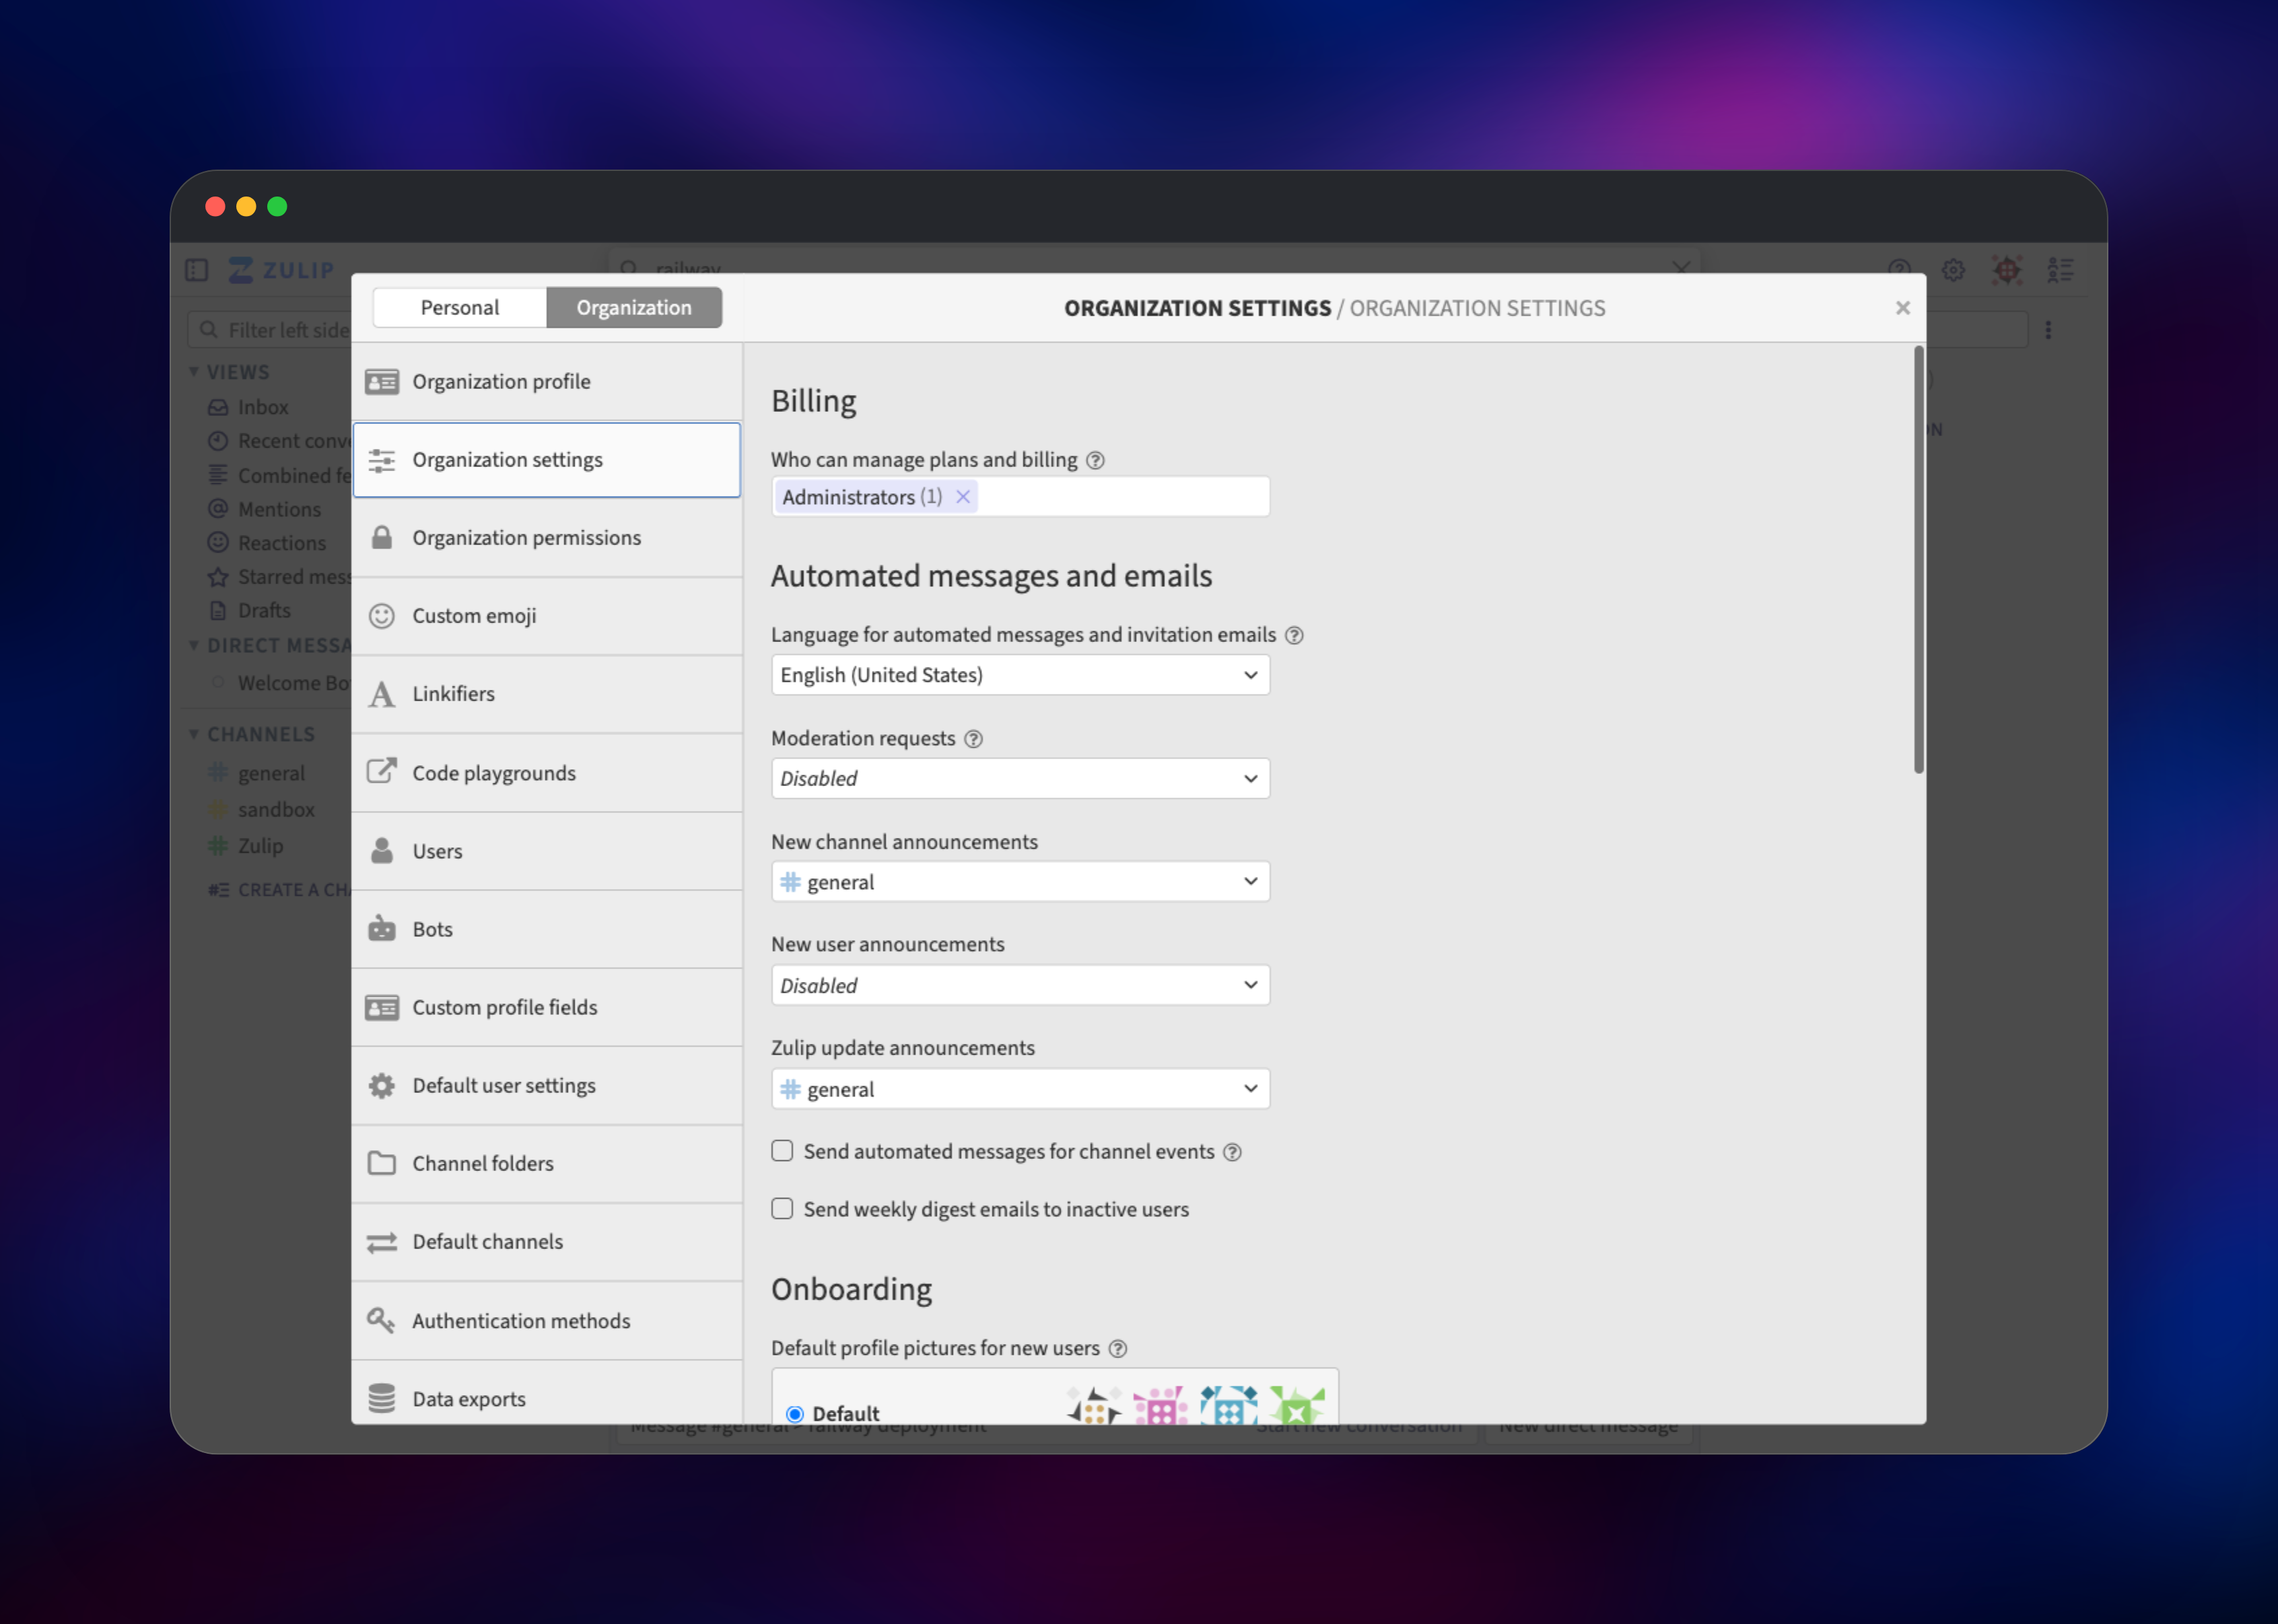2278x1624 pixels.
Task: Open New channel announcements dropdown
Action: [x=1020, y=881]
